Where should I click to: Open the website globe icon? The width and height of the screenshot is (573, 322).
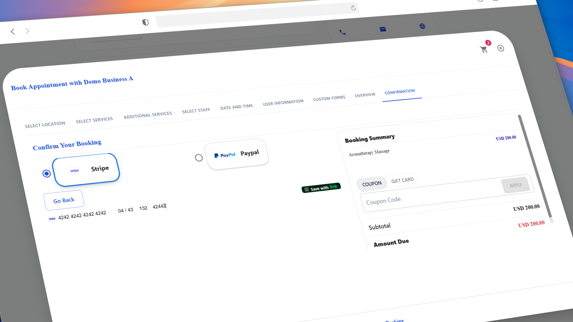[422, 26]
